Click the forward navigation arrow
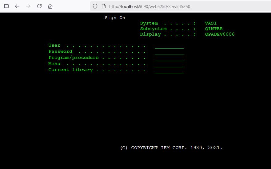The width and height of the screenshot is (271, 169). (x=28, y=6)
